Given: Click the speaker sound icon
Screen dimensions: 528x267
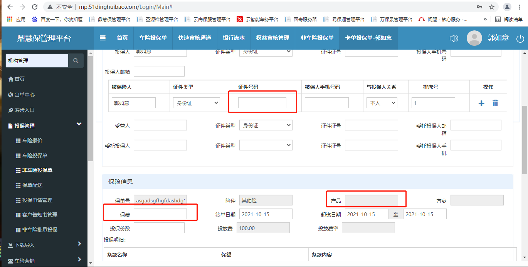Looking at the screenshot, I should (x=454, y=38).
